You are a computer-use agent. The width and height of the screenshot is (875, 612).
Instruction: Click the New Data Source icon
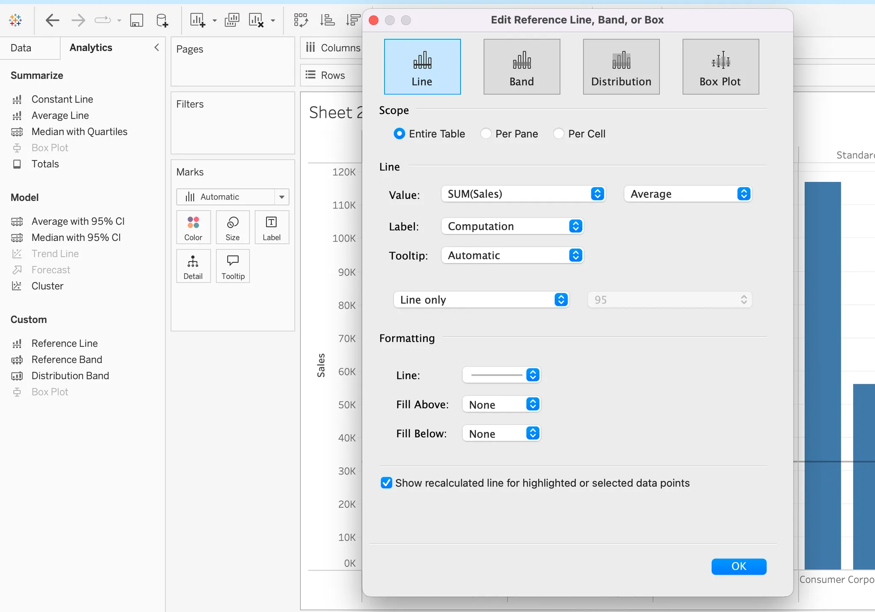click(162, 20)
